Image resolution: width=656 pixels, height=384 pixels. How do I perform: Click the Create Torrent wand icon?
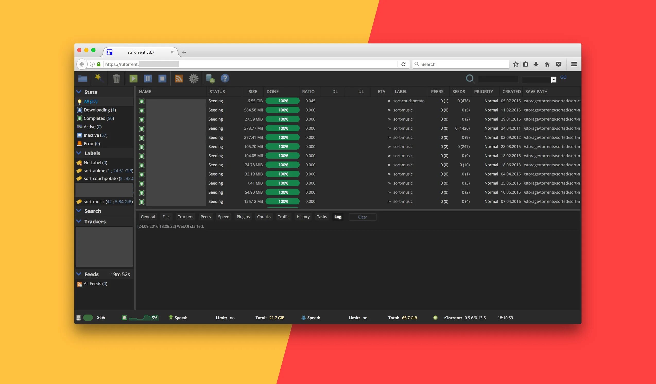pos(99,78)
